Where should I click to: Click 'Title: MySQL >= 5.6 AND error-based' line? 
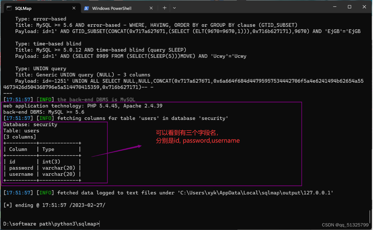pos(156,25)
